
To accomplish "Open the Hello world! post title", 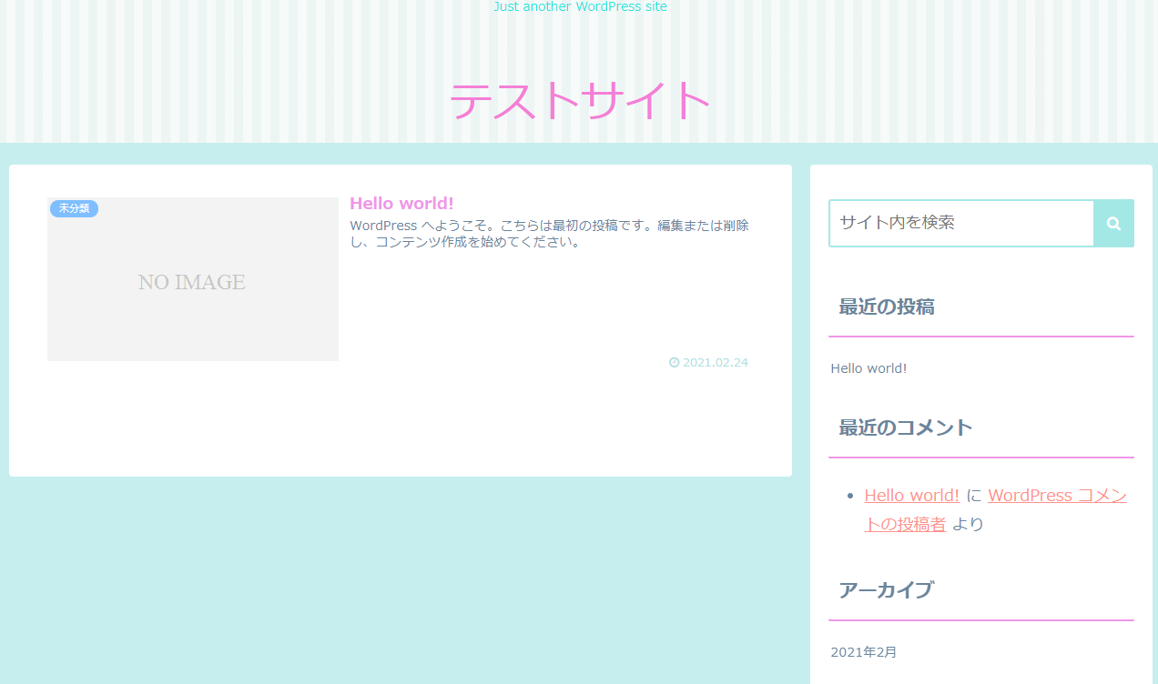I will (401, 203).
